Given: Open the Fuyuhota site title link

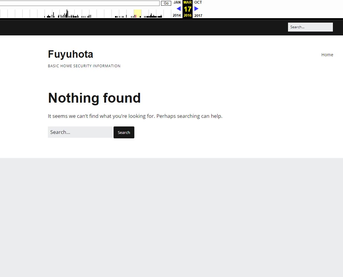Looking at the screenshot, I should [70, 54].
